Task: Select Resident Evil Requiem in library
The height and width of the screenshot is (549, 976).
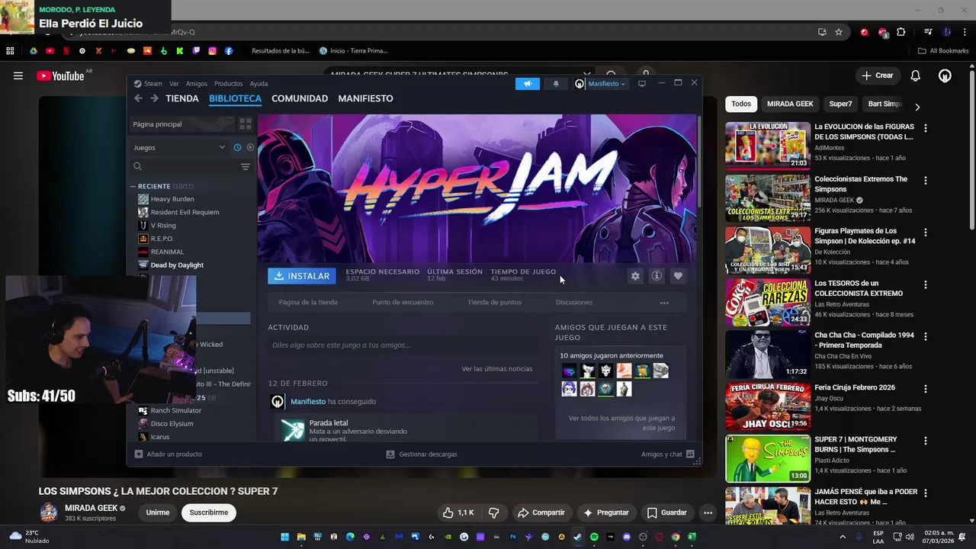Action: click(185, 212)
